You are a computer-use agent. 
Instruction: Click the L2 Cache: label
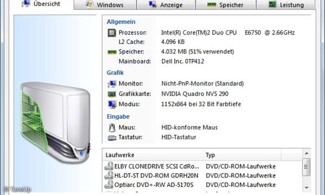point(132,42)
